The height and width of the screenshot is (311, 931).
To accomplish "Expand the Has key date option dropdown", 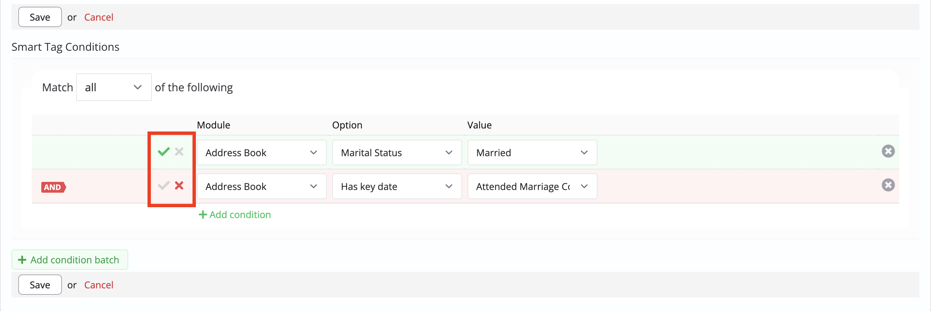I will pyautogui.click(x=396, y=187).
